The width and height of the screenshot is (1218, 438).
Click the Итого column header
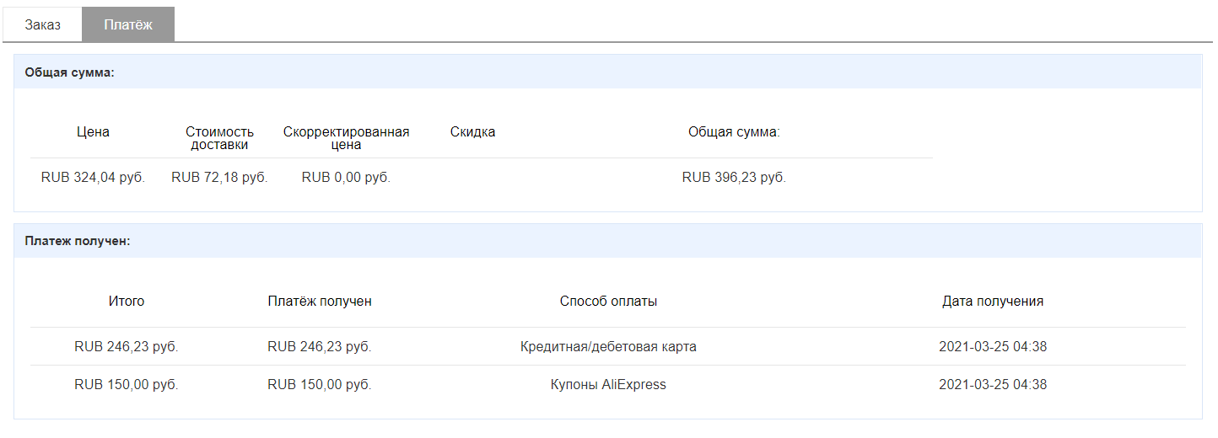127,302
